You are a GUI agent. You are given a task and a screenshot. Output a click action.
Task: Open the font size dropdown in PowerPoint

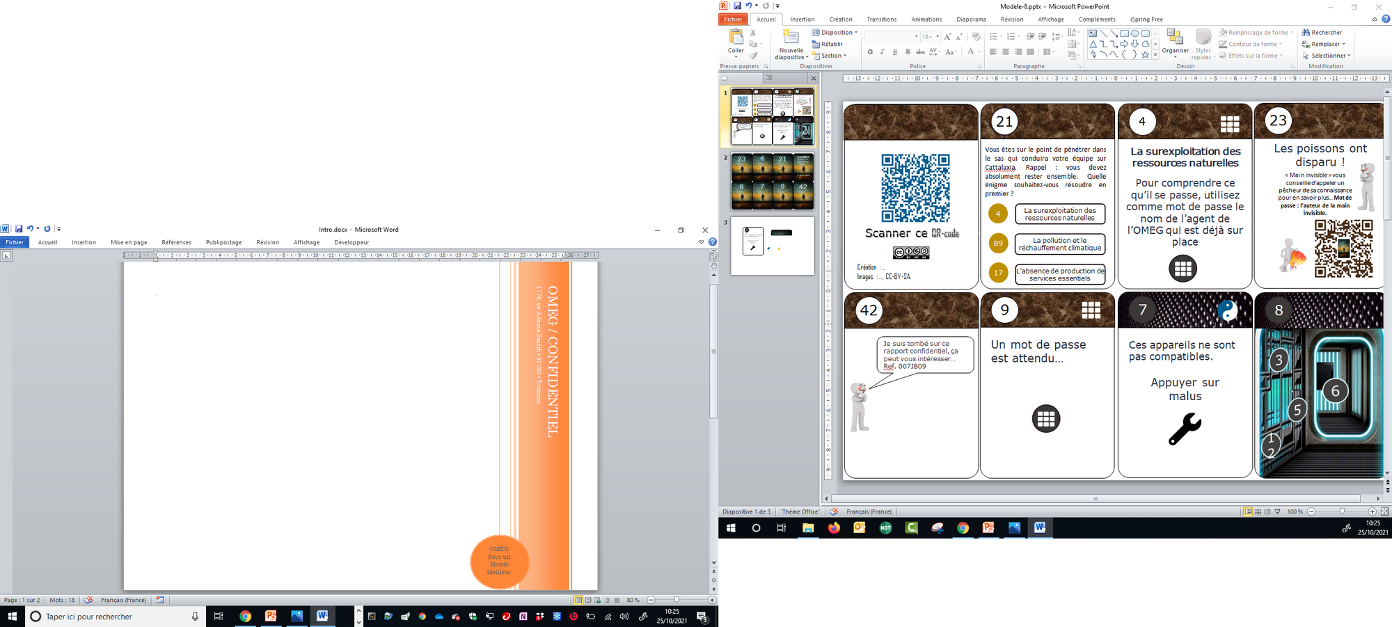point(938,36)
